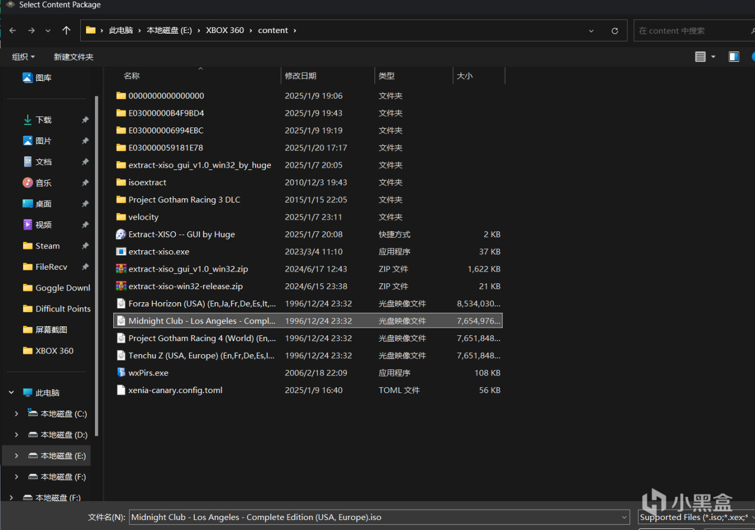Click the isoextract folder icon
Image resolution: width=755 pixels, height=530 pixels.
[x=121, y=182]
